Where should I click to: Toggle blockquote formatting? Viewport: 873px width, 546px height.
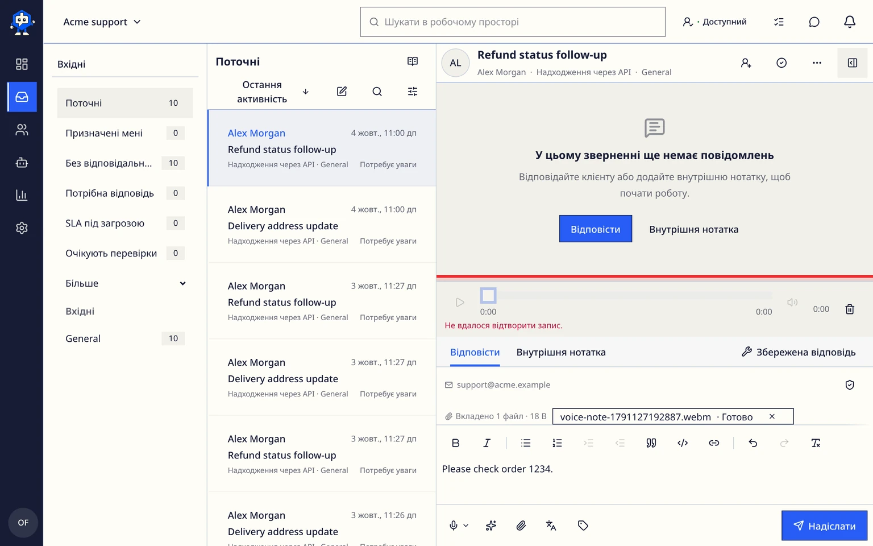click(x=651, y=443)
